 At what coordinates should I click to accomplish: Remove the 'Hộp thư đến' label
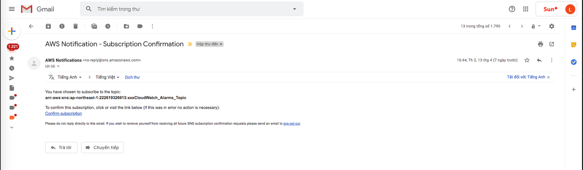click(221, 44)
